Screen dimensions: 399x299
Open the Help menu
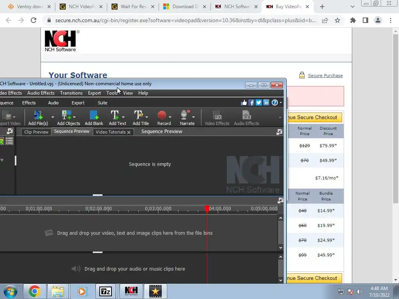coord(143,93)
